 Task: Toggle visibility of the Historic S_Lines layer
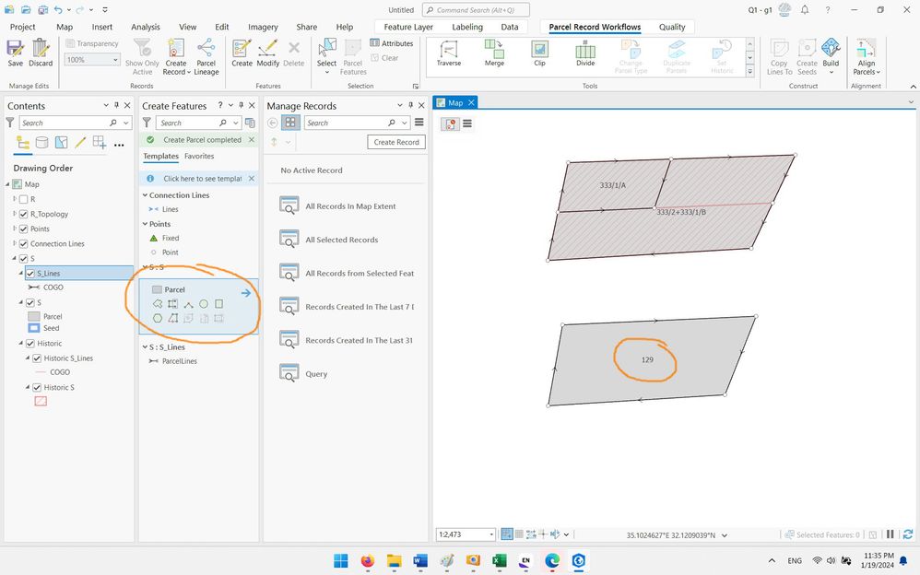37,358
